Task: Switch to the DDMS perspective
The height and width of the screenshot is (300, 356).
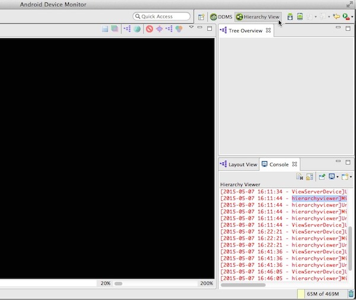Action: pos(221,17)
